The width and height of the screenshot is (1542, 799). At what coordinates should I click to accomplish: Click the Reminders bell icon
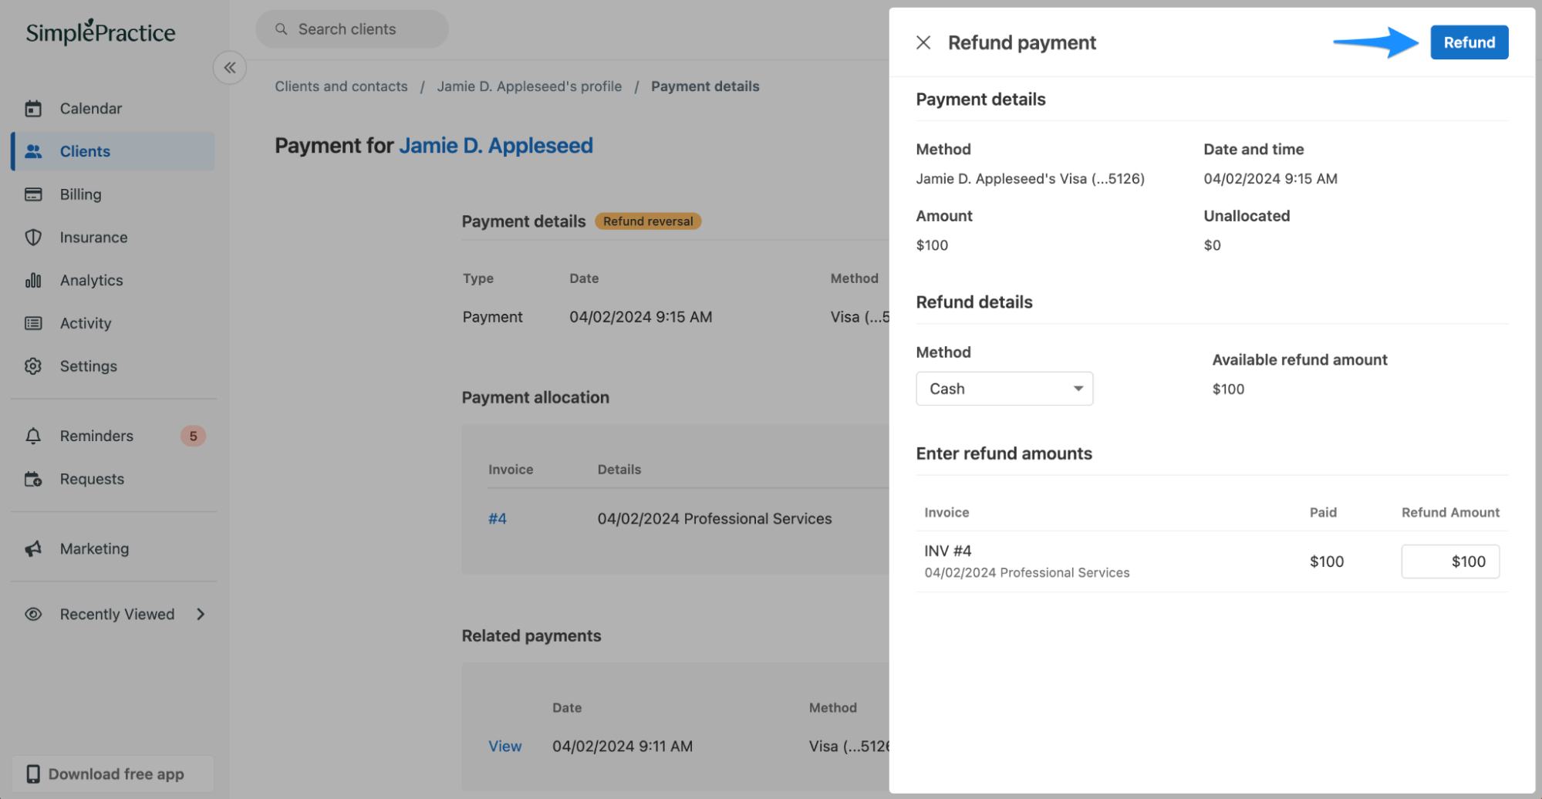(33, 437)
